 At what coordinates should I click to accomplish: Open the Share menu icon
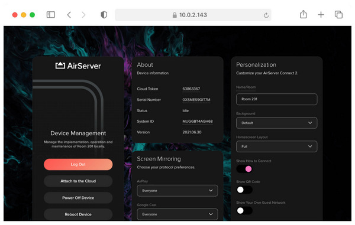tap(304, 14)
